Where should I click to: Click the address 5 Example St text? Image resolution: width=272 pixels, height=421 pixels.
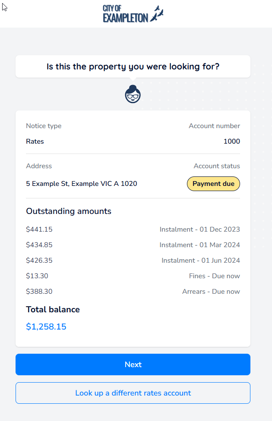point(82,184)
